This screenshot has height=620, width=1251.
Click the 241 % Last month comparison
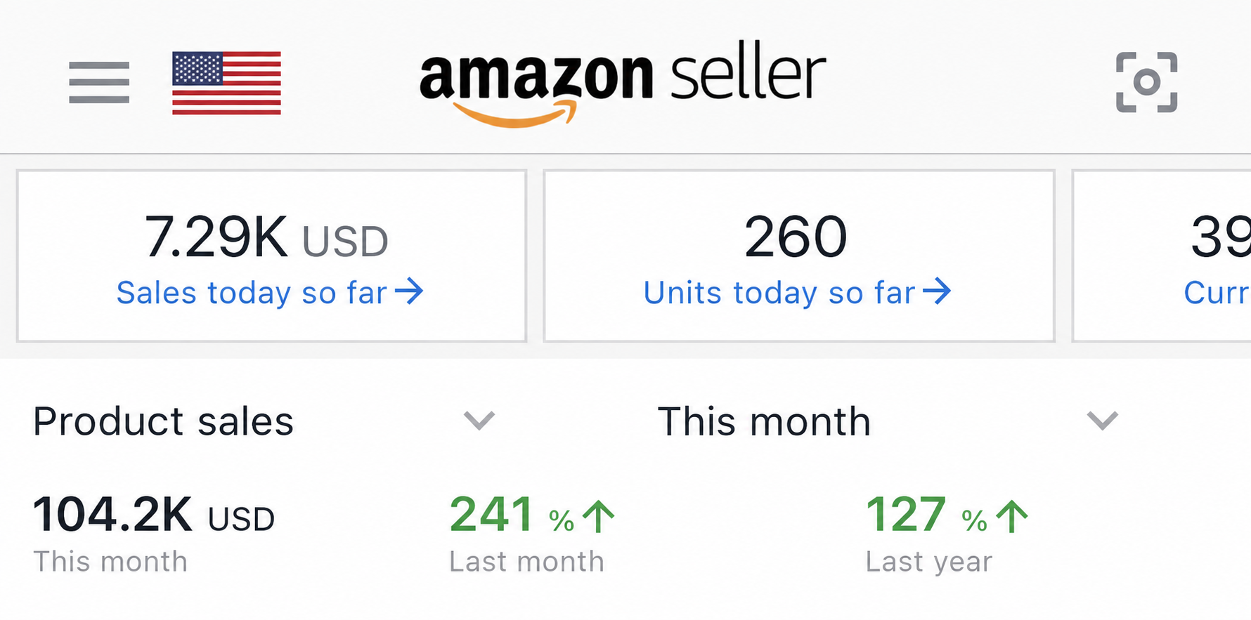[x=531, y=533]
